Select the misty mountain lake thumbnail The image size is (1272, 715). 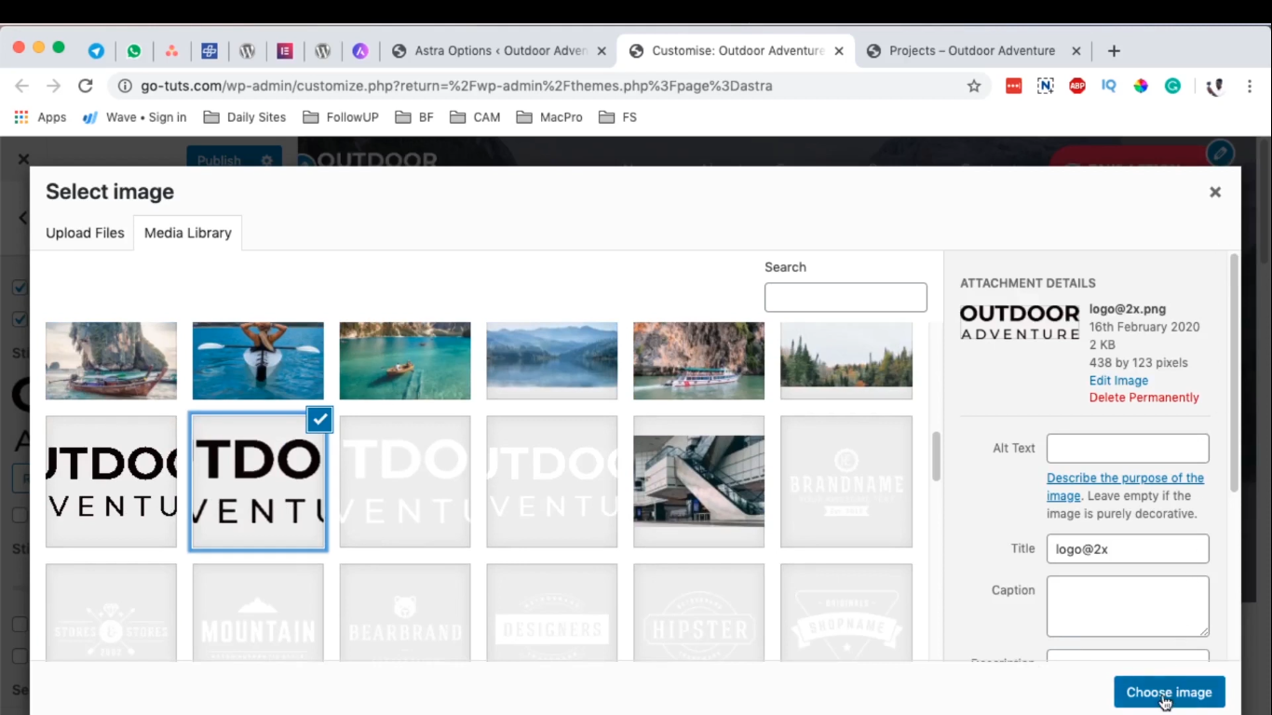pyautogui.click(x=552, y=361)
